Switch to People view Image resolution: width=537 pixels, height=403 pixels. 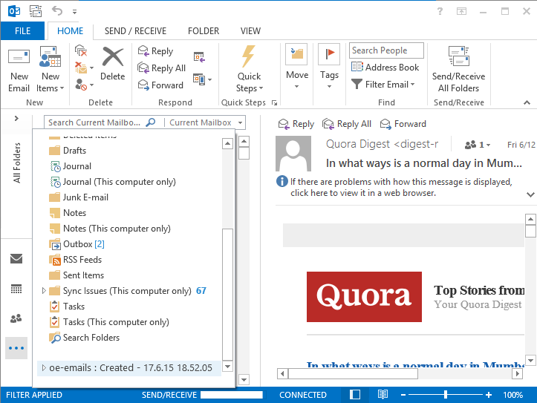16,319
